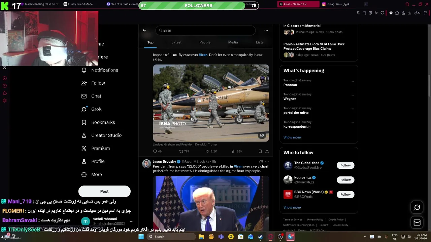
Task: Open options for korrespondentin trend
Action: coord(352,123)
